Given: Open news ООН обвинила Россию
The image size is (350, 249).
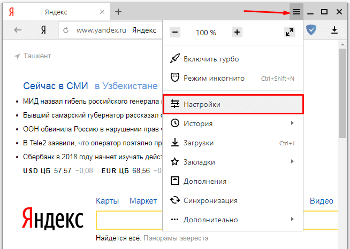Looking at the screenshot, I should 93,129.
